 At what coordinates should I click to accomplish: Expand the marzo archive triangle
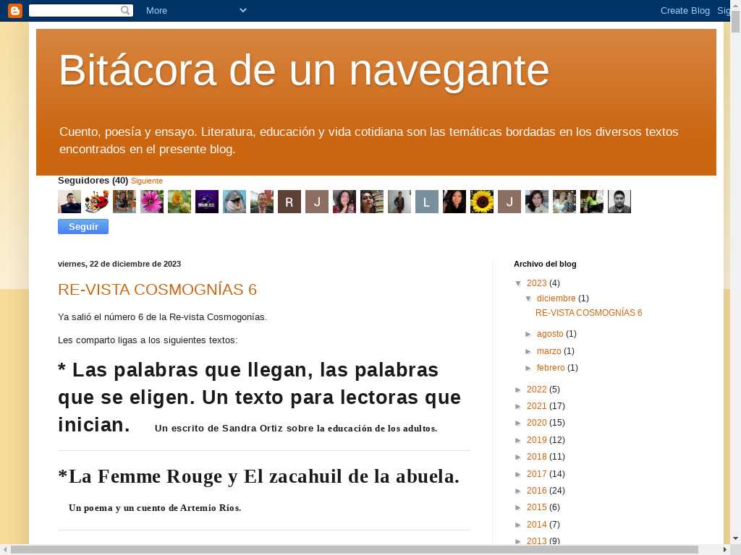[528, 352]
